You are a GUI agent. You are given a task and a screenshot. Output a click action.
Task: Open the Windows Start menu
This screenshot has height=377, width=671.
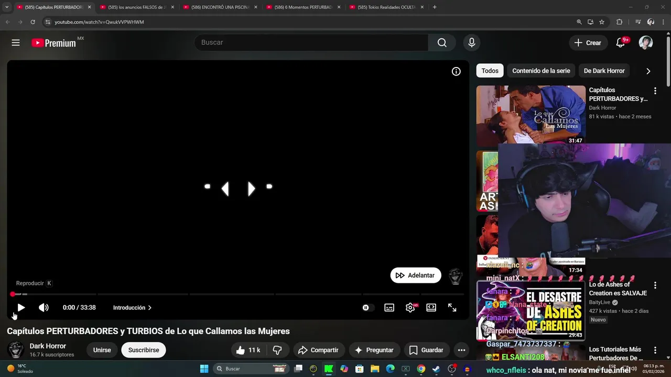[204, 369]
